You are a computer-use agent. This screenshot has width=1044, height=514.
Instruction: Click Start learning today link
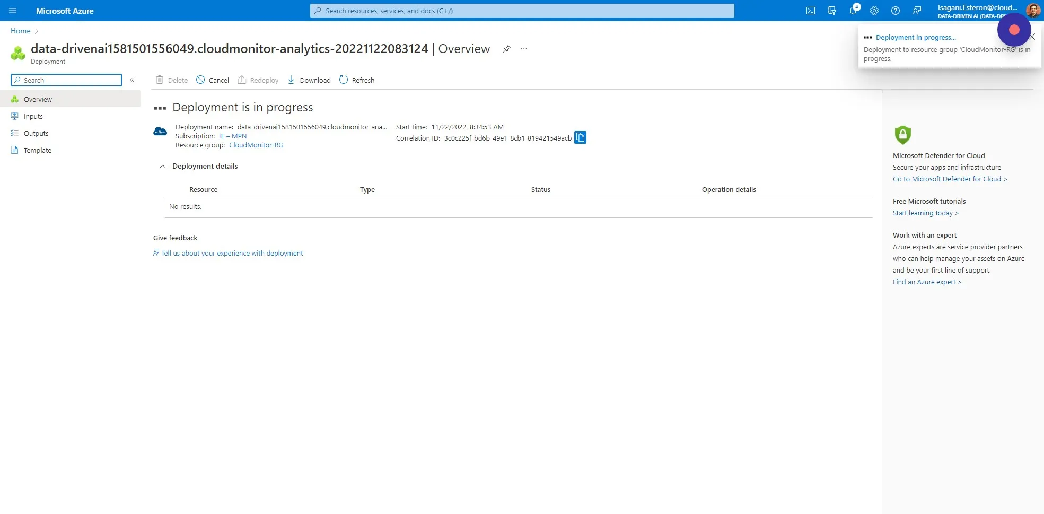pyautogui.click(x=925, y=213)
